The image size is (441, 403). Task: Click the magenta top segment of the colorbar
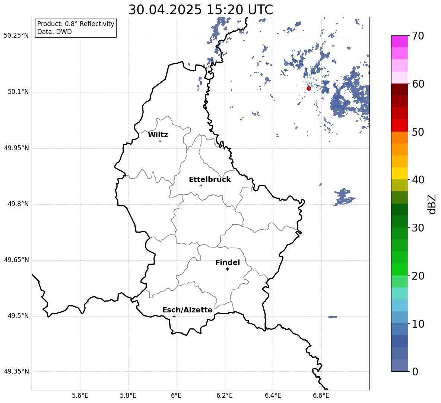pos(399,42)
